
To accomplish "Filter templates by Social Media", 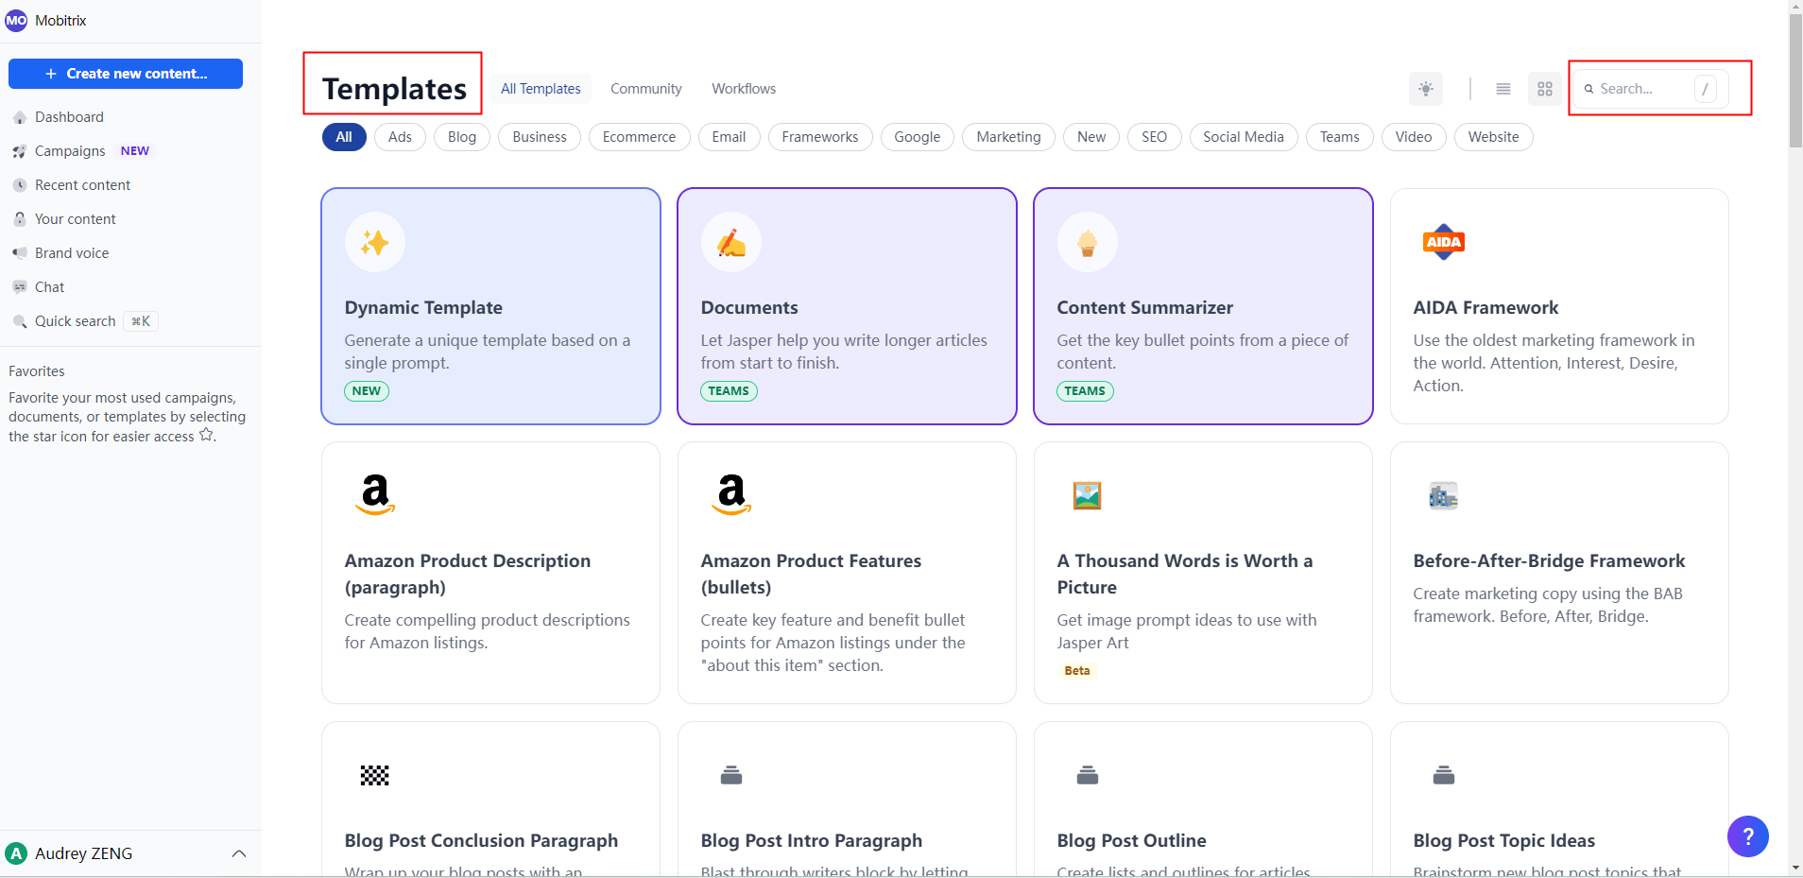I will tap(1244, 137).
